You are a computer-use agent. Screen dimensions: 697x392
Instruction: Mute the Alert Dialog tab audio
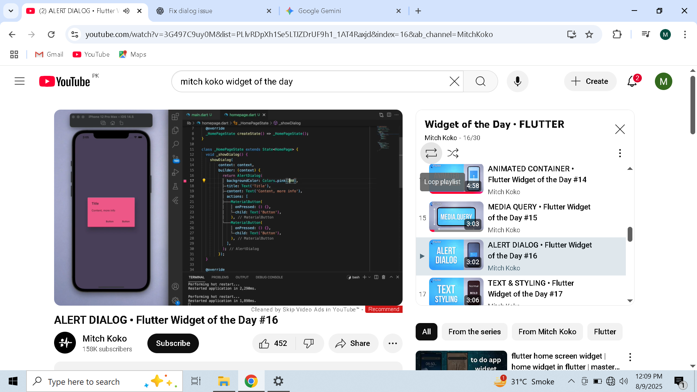pyautogui.click(x=126, y=11)
